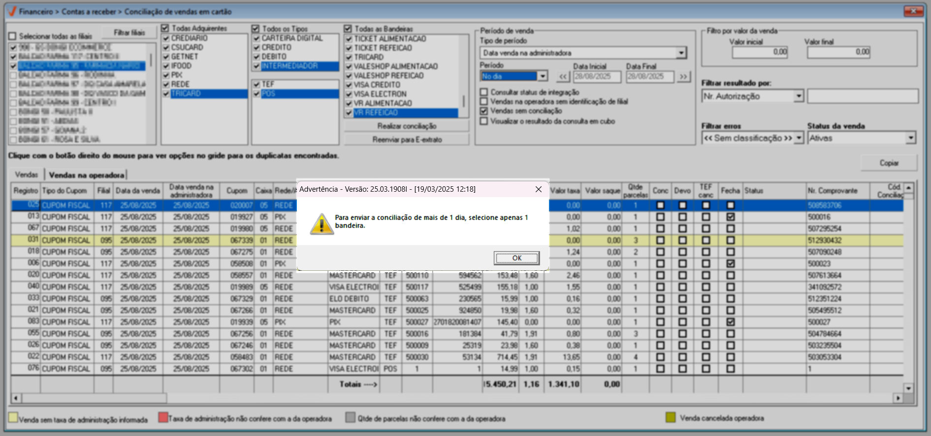Screen dimensions: 931x436
Task: Click the yellow warning triangle icon
Action: pyautogui.click(x=321, y=224)
